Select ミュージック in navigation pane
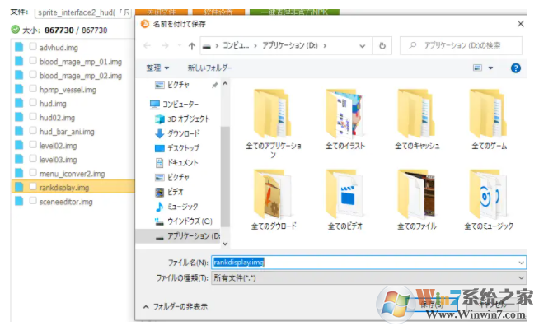This screenshot has height=326, width=539. click(177, 207)
